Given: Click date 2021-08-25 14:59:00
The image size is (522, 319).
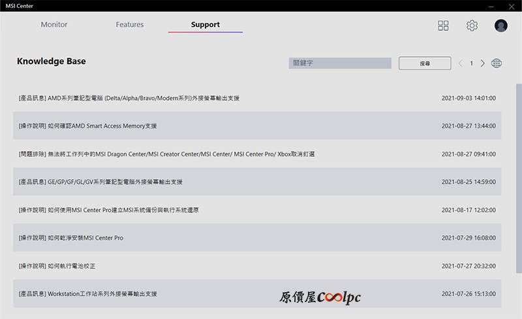Looking at the screenshot, I should coord(468,182).
